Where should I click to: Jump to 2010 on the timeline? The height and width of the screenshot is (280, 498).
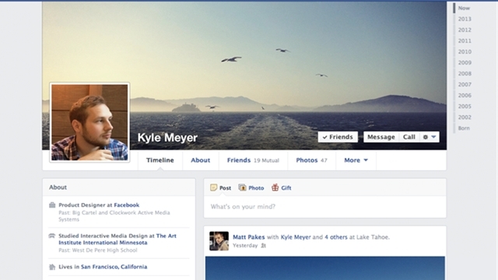[x=465, y=52]
